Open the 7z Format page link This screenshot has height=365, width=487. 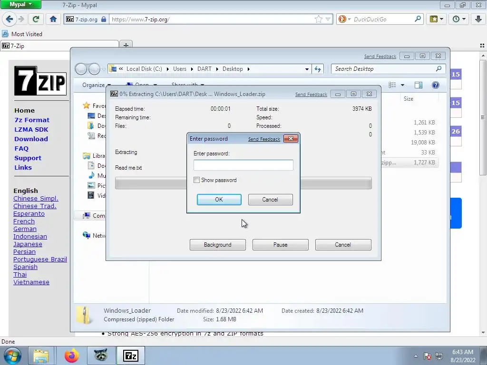[32, 120]
